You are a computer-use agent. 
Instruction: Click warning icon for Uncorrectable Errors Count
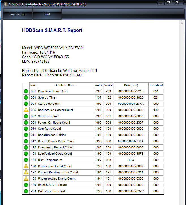tap(26, 179)
